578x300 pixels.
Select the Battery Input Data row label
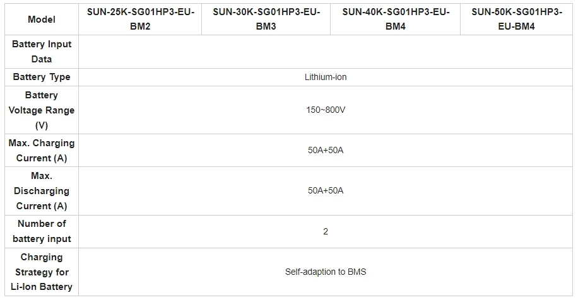[x=42, y=52]
